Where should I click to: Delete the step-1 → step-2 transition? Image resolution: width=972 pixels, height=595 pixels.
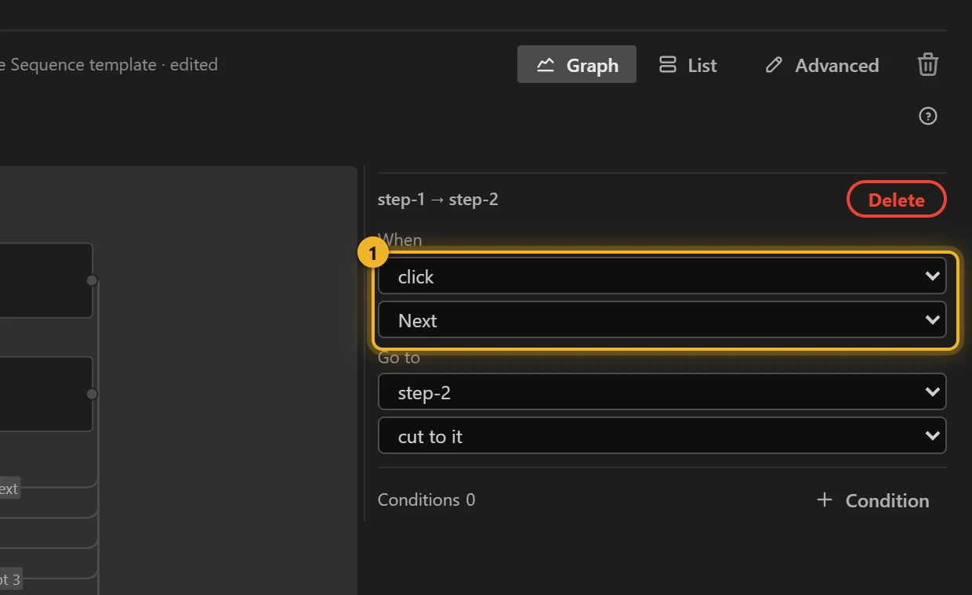[897, 200]
